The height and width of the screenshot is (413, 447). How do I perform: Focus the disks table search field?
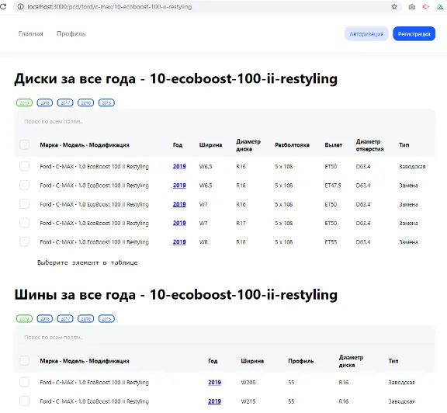click(x=224, y=122)
